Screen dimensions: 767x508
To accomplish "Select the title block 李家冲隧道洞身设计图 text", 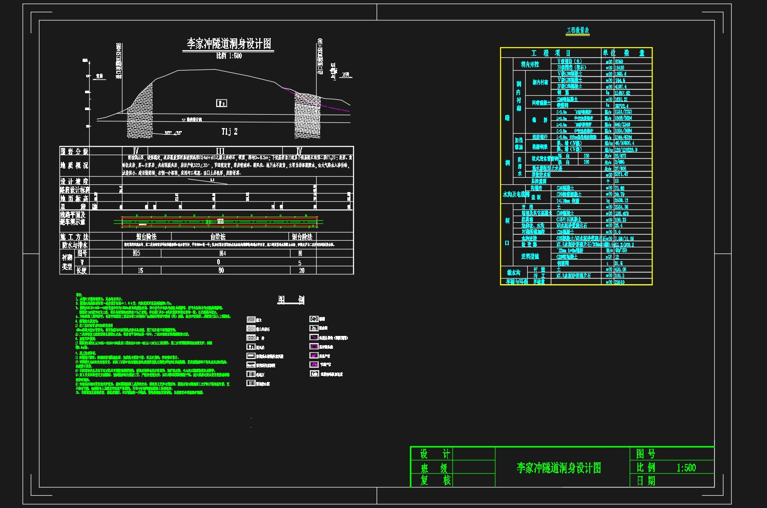I will click(559, 468).
